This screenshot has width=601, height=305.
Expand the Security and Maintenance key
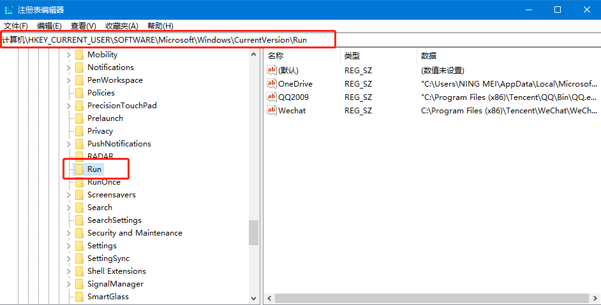point(69,233)
